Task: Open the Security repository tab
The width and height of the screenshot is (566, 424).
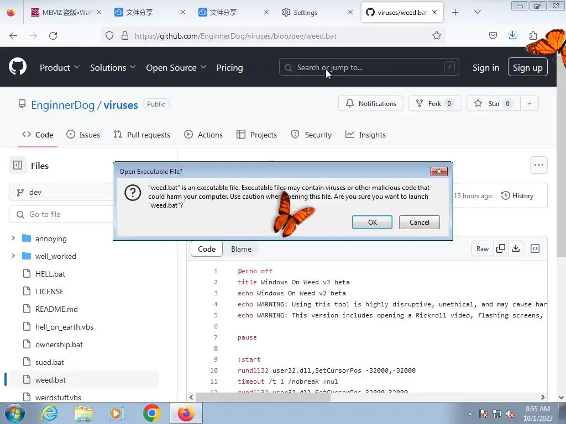Action: point(311,135)
